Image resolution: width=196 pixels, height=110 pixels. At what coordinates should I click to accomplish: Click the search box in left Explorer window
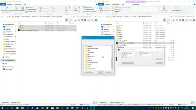[86, 17]
